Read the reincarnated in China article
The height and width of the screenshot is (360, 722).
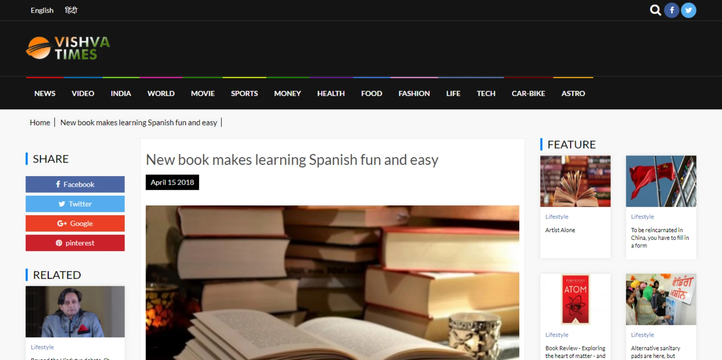[660, 238]
